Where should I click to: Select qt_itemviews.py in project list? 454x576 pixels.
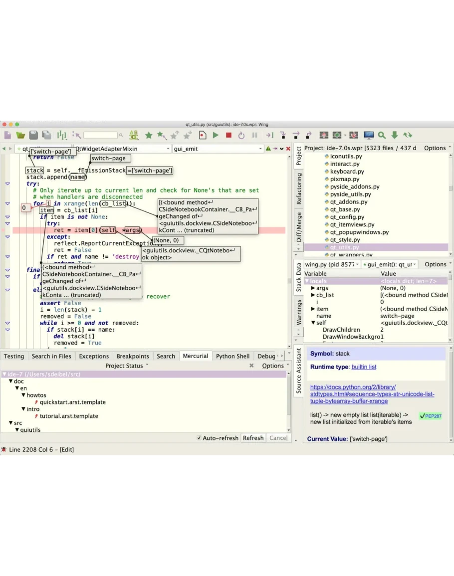point(352,224)
